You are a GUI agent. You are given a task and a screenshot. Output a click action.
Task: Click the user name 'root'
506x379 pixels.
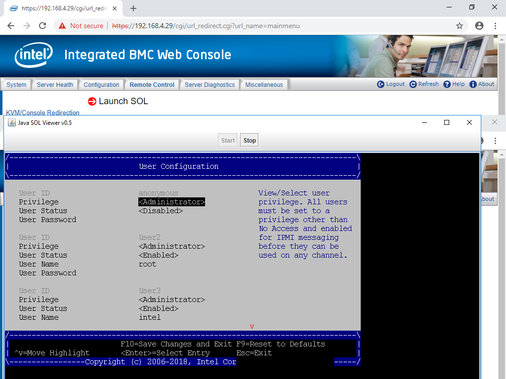(x=147, y=265)
